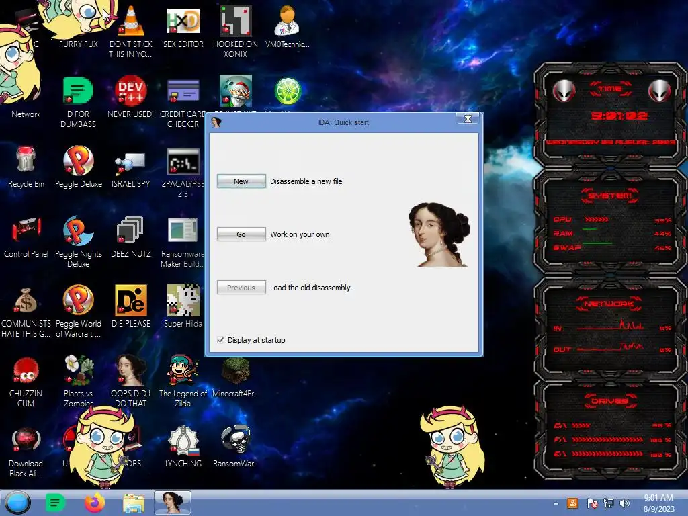Launch Firefox from the taskbar
The height and width of the screenshot is (516, 688).
click(94, 503)
